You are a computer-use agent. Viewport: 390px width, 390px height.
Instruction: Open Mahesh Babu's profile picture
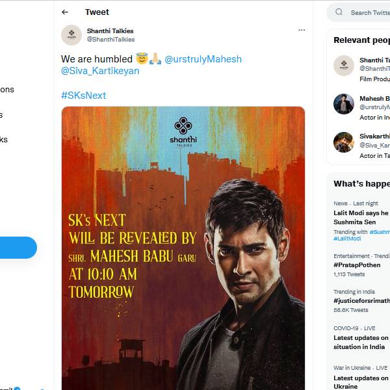[x=344, y=104]
